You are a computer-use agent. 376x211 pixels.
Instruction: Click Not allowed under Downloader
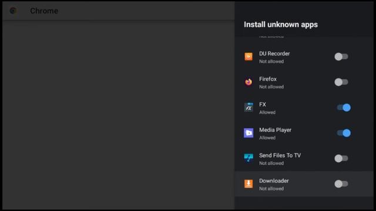click(271, 189)
